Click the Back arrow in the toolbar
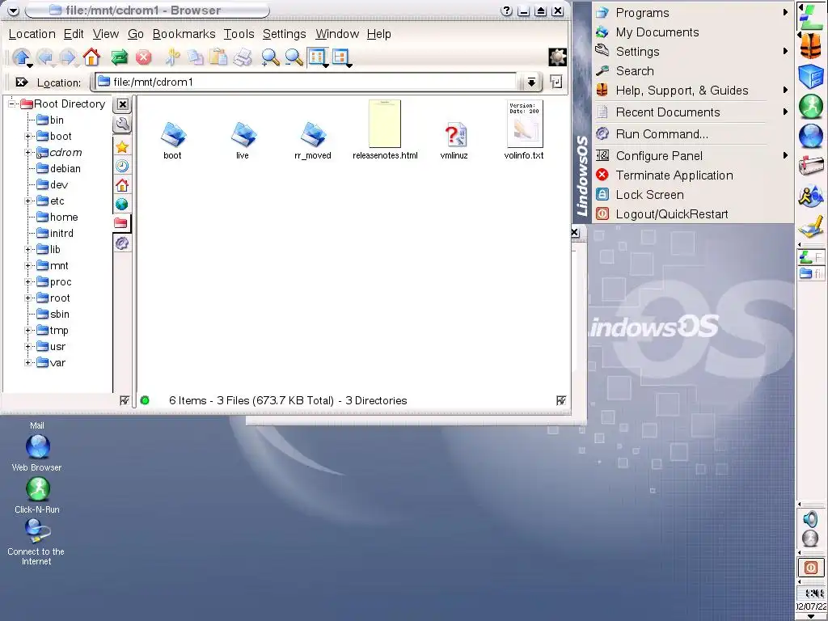Image resolution: width=828 pixels, height=621 pixels. 45,57
